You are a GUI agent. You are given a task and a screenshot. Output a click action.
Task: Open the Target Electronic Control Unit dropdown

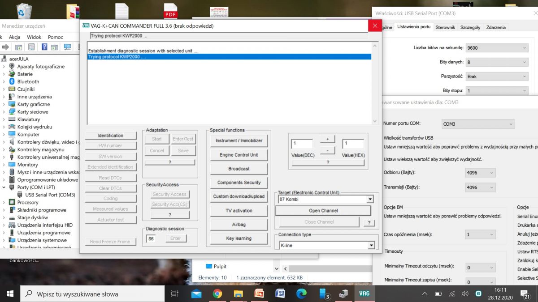coord(370,200)
